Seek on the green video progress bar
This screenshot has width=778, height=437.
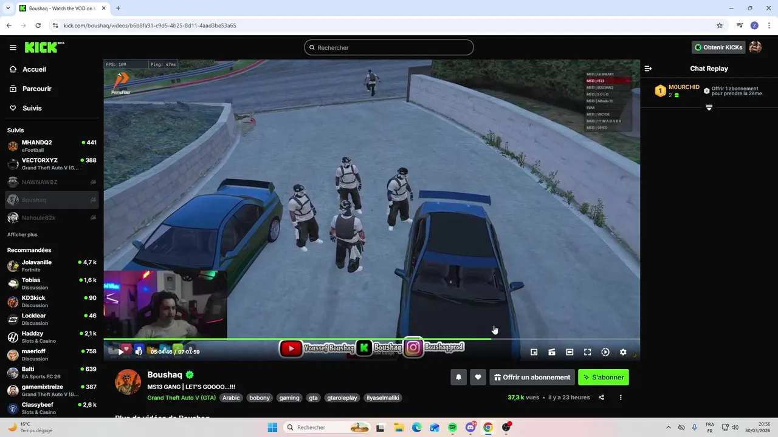tap(371, 339)
